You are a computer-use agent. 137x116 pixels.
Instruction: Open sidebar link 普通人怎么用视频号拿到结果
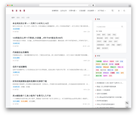click(x=106, y=86)
